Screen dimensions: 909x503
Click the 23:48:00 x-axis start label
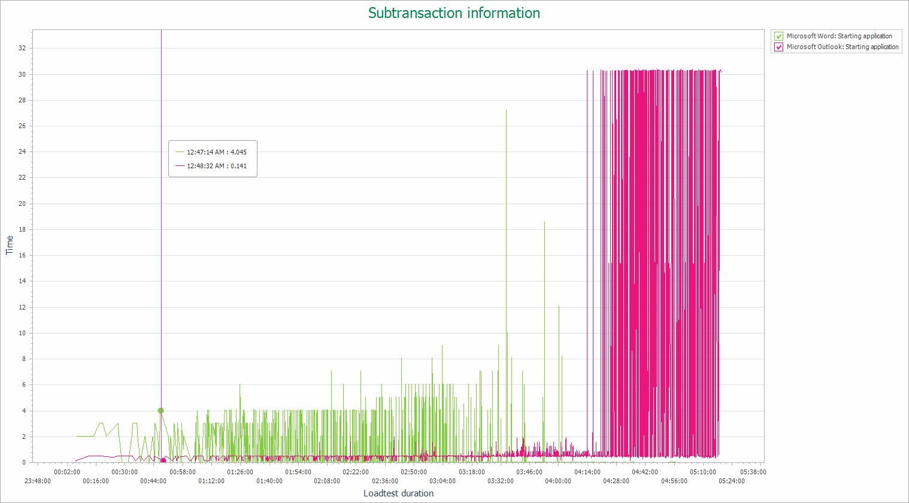pyautogui.click(x=37, y=481)
